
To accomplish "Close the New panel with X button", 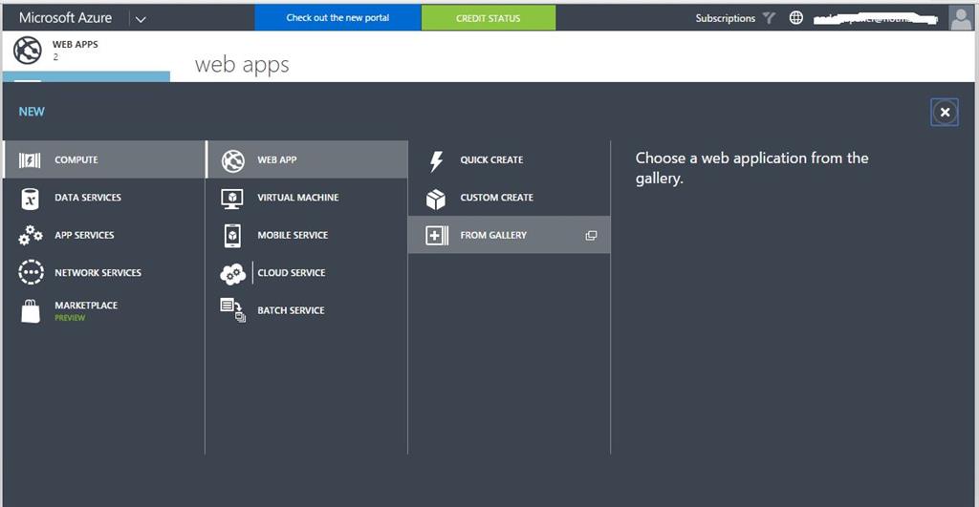I will pyautogui.click(x=945, y=113).
